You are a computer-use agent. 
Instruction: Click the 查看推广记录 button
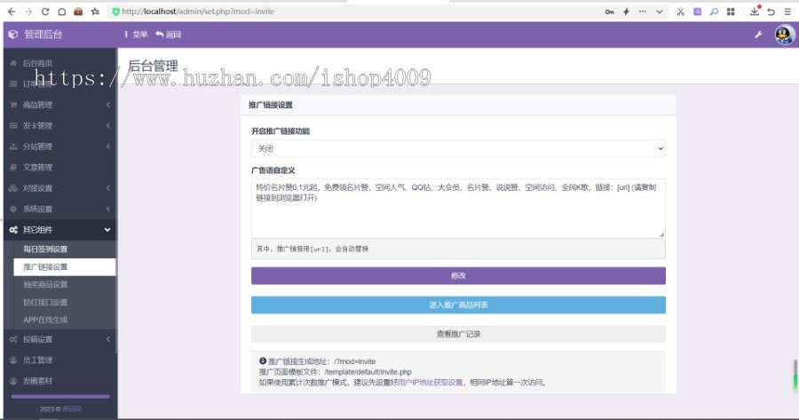[458, 335]
